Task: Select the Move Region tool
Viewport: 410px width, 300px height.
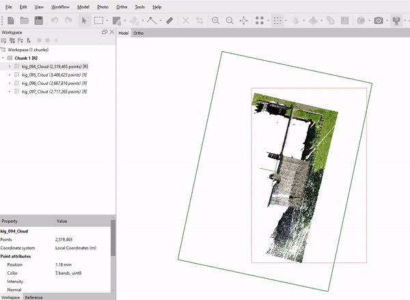Action: pyautogui.click(x=117, y=21)
